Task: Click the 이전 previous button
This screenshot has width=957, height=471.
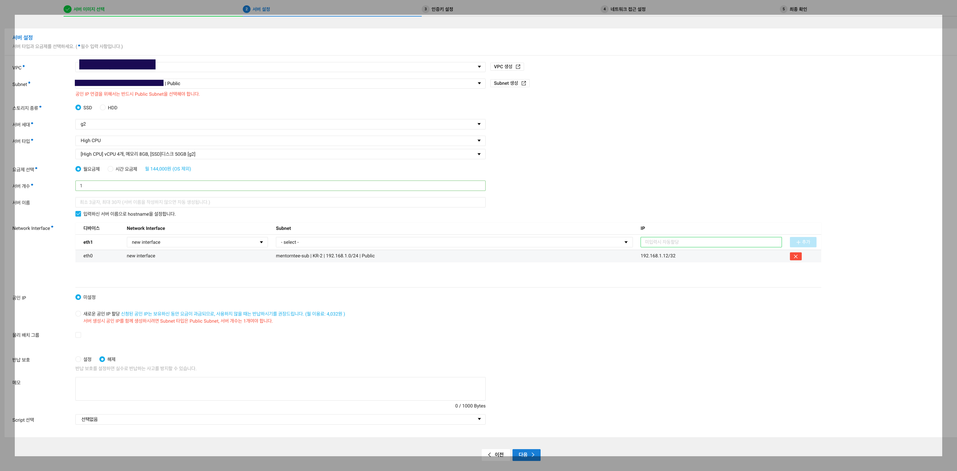Action: (x=496, y=455)
